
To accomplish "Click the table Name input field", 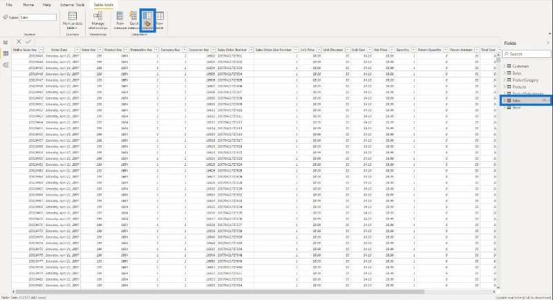I will point(37,17).
